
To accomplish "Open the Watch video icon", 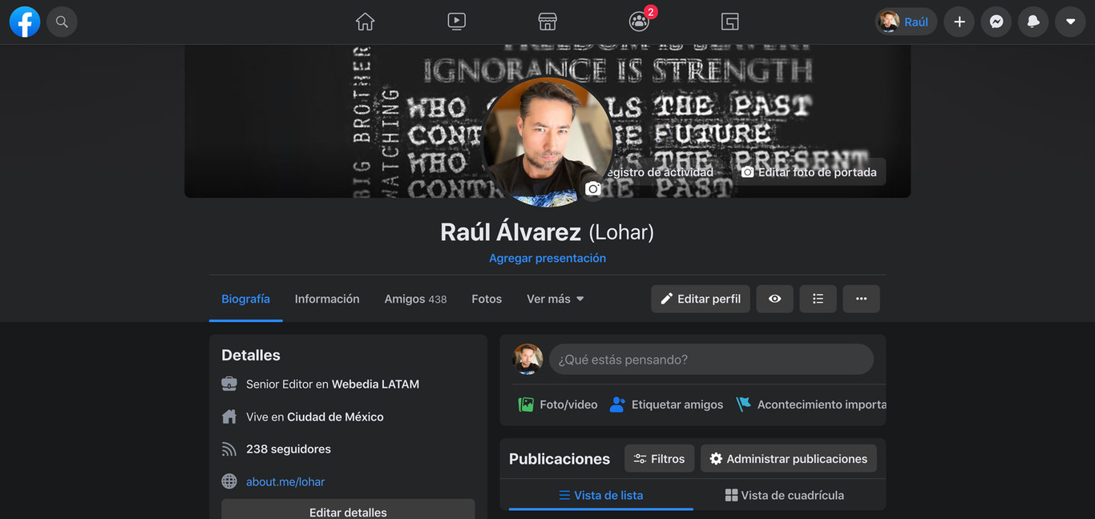I will point(456,22).
